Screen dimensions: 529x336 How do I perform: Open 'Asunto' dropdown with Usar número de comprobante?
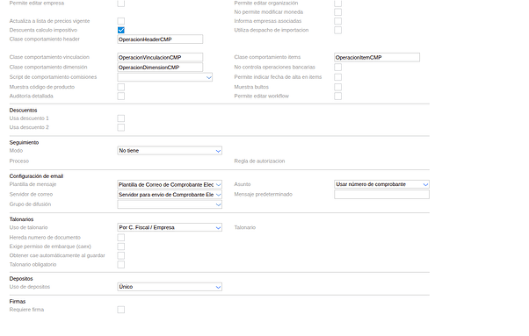(x=381, y=184)
